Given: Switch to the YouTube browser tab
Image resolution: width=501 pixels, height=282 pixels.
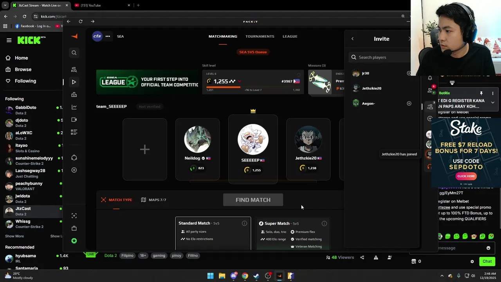Looking at the screenshot, I should click(x=102, y=5).
